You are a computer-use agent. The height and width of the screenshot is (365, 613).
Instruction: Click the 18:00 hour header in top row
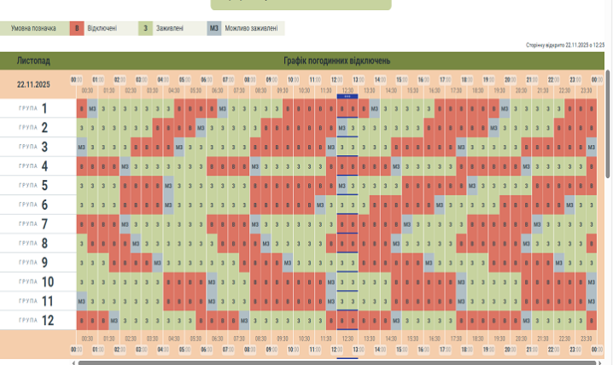(x=467, y=79)
